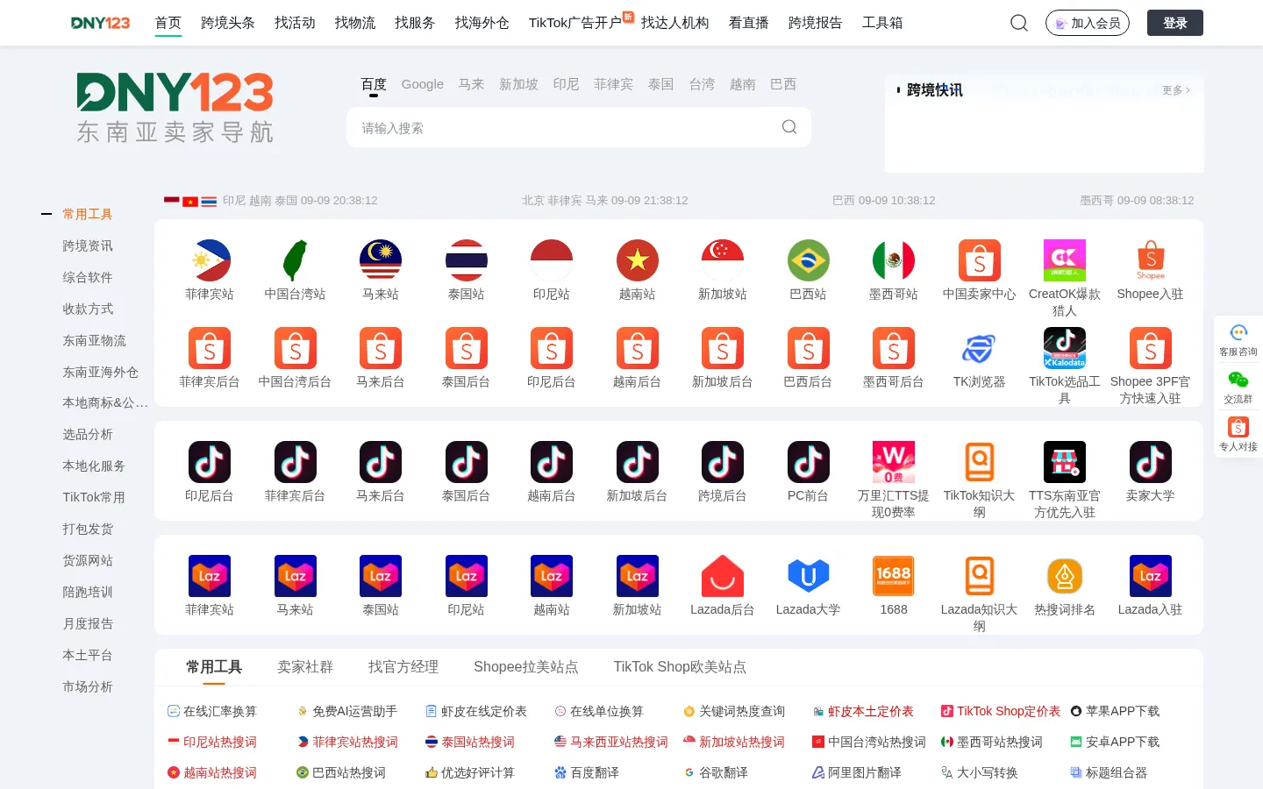The width and height of the screenshot is (1263, 789).
Task: Open 虾皮本土定价表 link
Action: (x=863, y=711)
